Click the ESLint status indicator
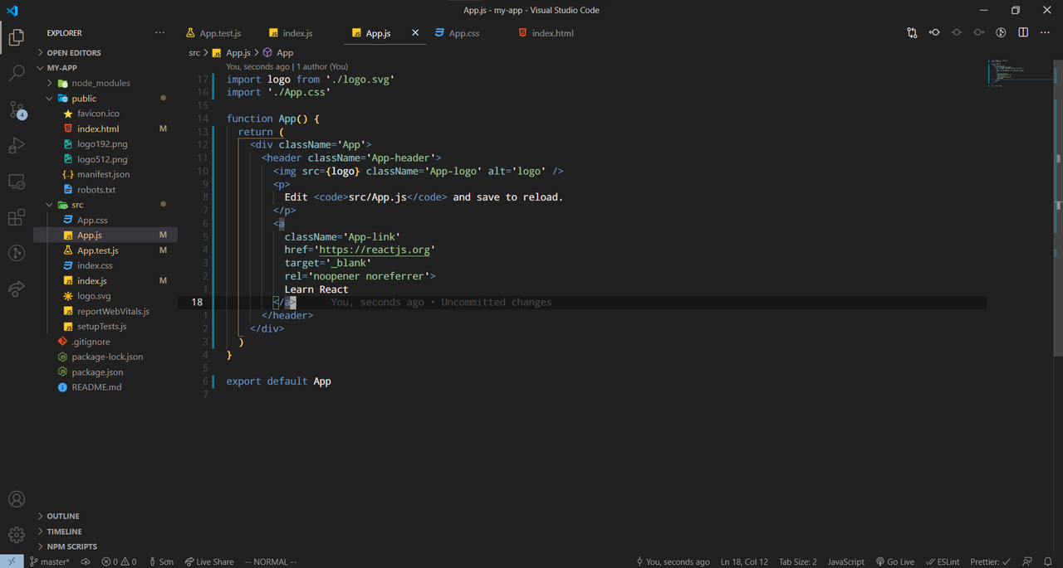 coord(942,561)
